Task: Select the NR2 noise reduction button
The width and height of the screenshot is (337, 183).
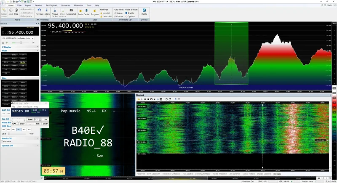Action: pos(13,130)
